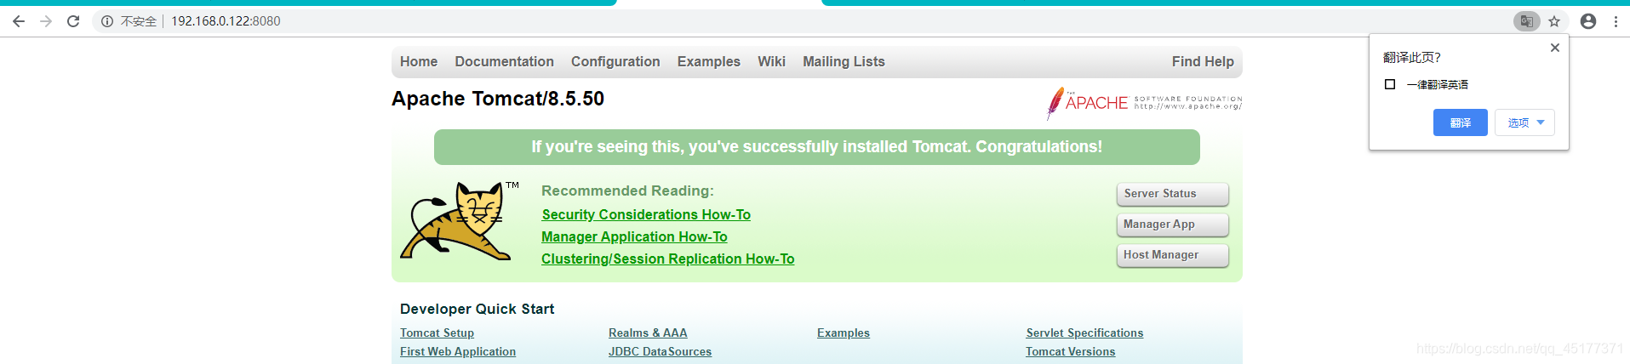Open Clustering/Session Replication How-To link
Screen dimensions: 1630x364
(668, 259)
